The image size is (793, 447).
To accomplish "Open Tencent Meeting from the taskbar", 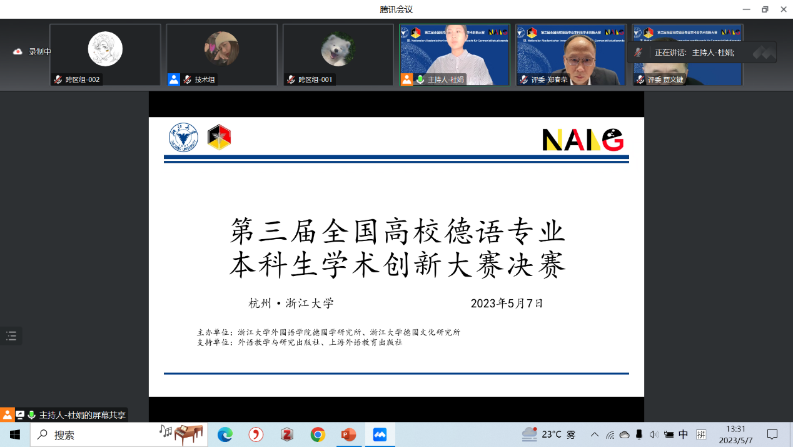I will (380, 434).
